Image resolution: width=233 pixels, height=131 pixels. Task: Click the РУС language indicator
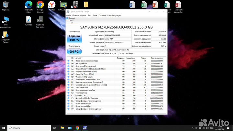(212, 128)
